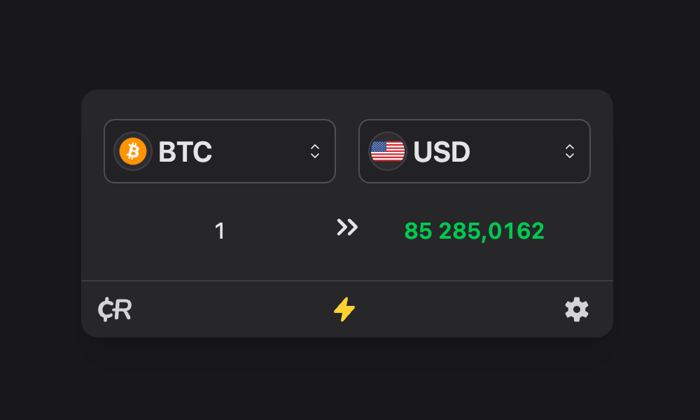This screenshot has height=420, width=700.
Task: Click the gap between the BTC and USD selectors
Action: (347, 151)
